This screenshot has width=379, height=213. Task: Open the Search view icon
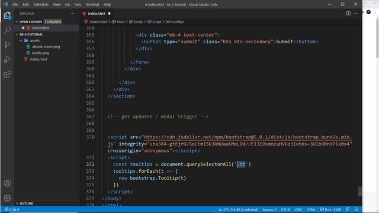pyautogui.click(x=7, y=30)
